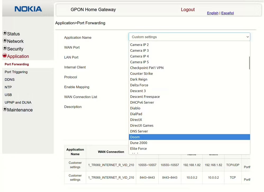264x192 pixels.
Task: Select highlighted Doom option
Action: tap(189, 137)
